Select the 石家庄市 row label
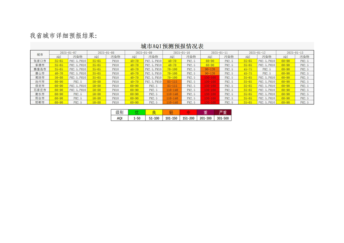 [x=40, y=90]
